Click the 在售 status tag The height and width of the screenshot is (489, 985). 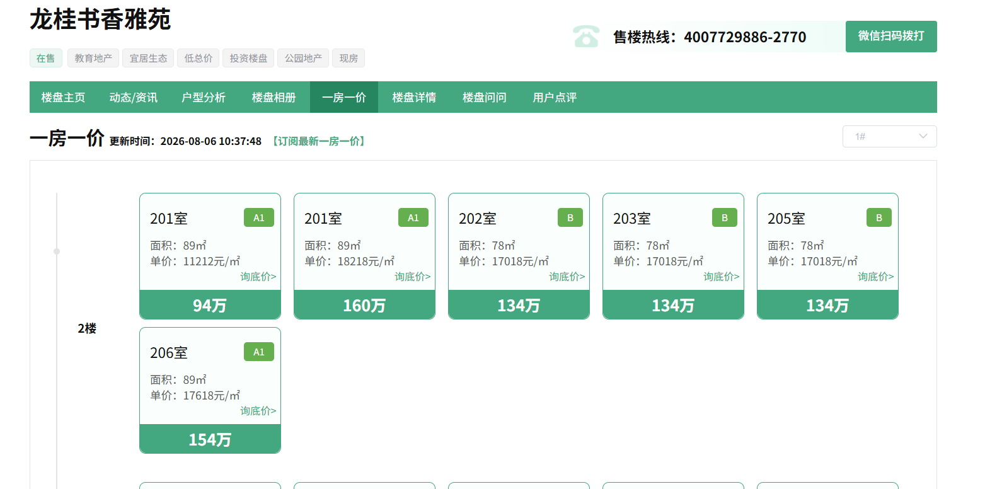[x=46, y=58]
